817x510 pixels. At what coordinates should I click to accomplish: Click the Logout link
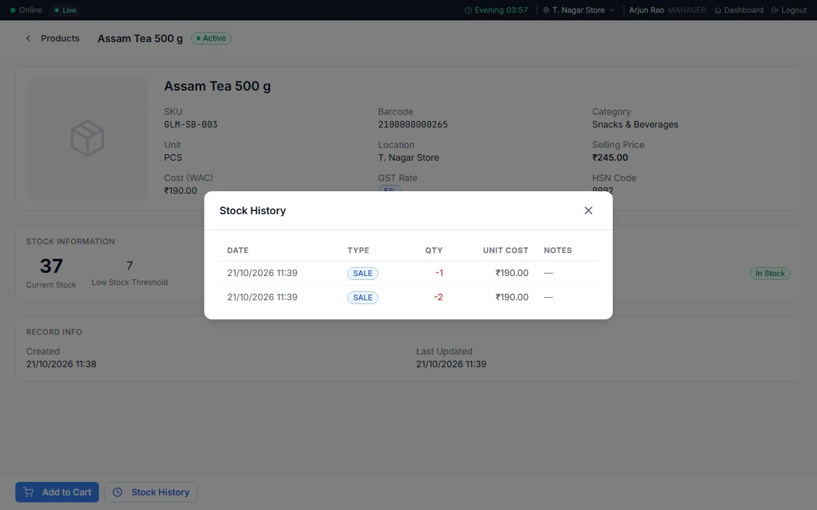pyautogui.click(x=790, y=10)
